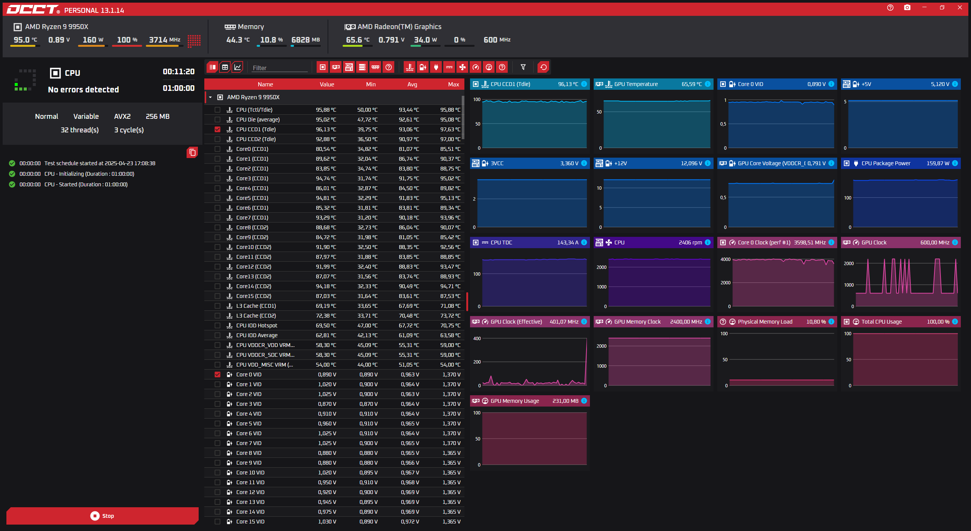Toggle storage sensor filter icon
This screenshot has width=971, height=531.
(x=362, y=67)
